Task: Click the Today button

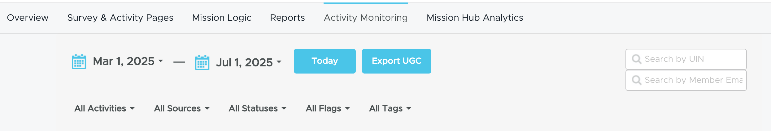Action: [325, 61]
